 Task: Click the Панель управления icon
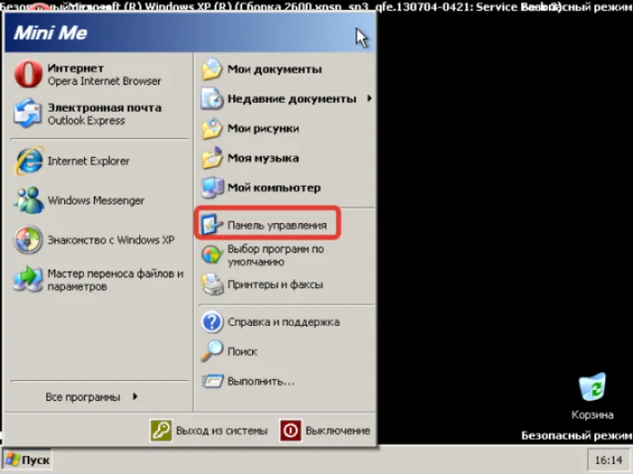[x=212, y=224]
